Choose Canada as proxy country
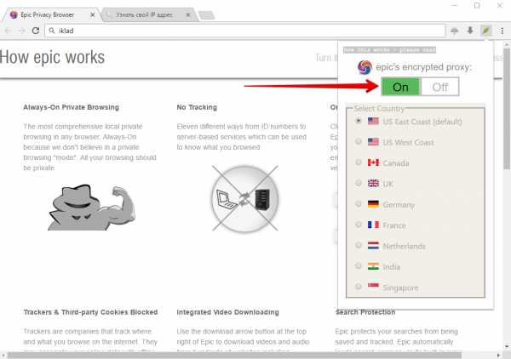The width and height of the screenshot is (511, 359). tap(359, 162)
